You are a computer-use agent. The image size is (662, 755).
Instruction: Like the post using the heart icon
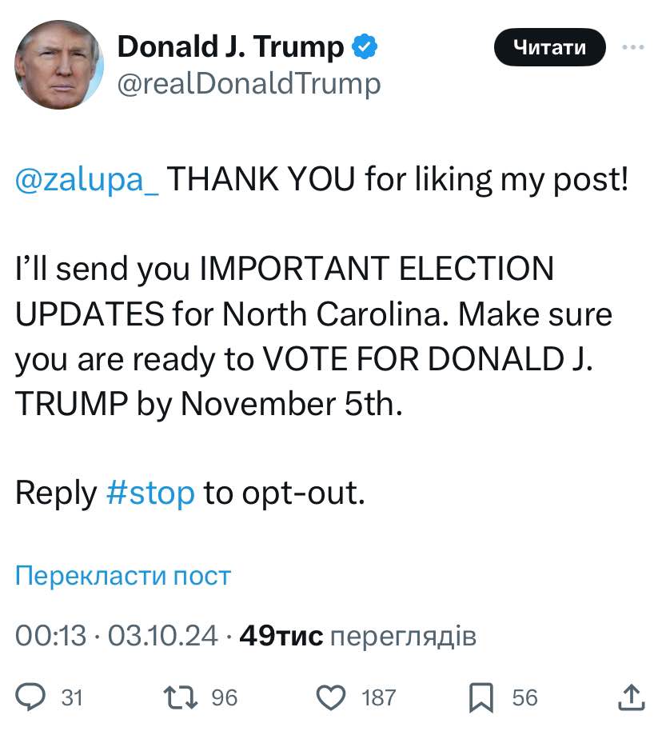point(331,697)
